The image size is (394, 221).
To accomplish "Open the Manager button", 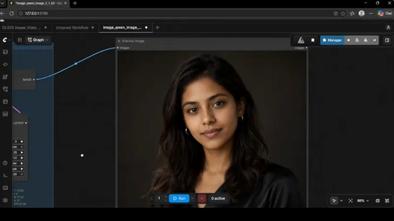I will (x=332, y=40).
